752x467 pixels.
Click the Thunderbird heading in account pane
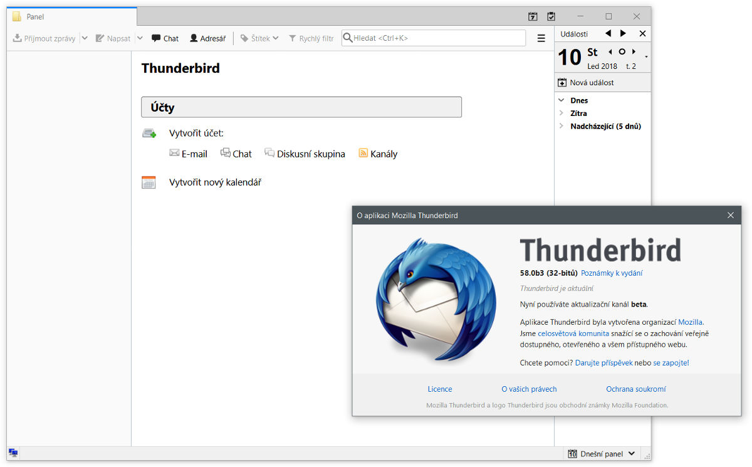180,68
